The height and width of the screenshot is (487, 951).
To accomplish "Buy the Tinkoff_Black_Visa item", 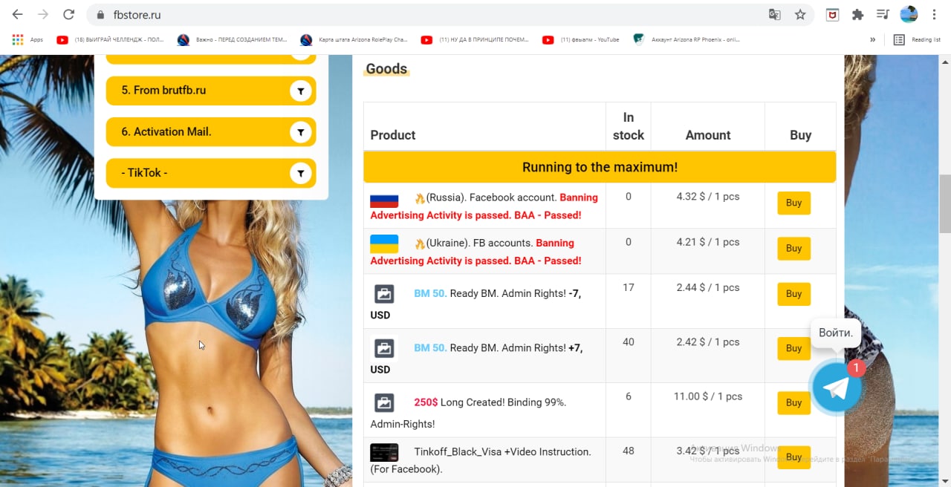I will (793, 457).
